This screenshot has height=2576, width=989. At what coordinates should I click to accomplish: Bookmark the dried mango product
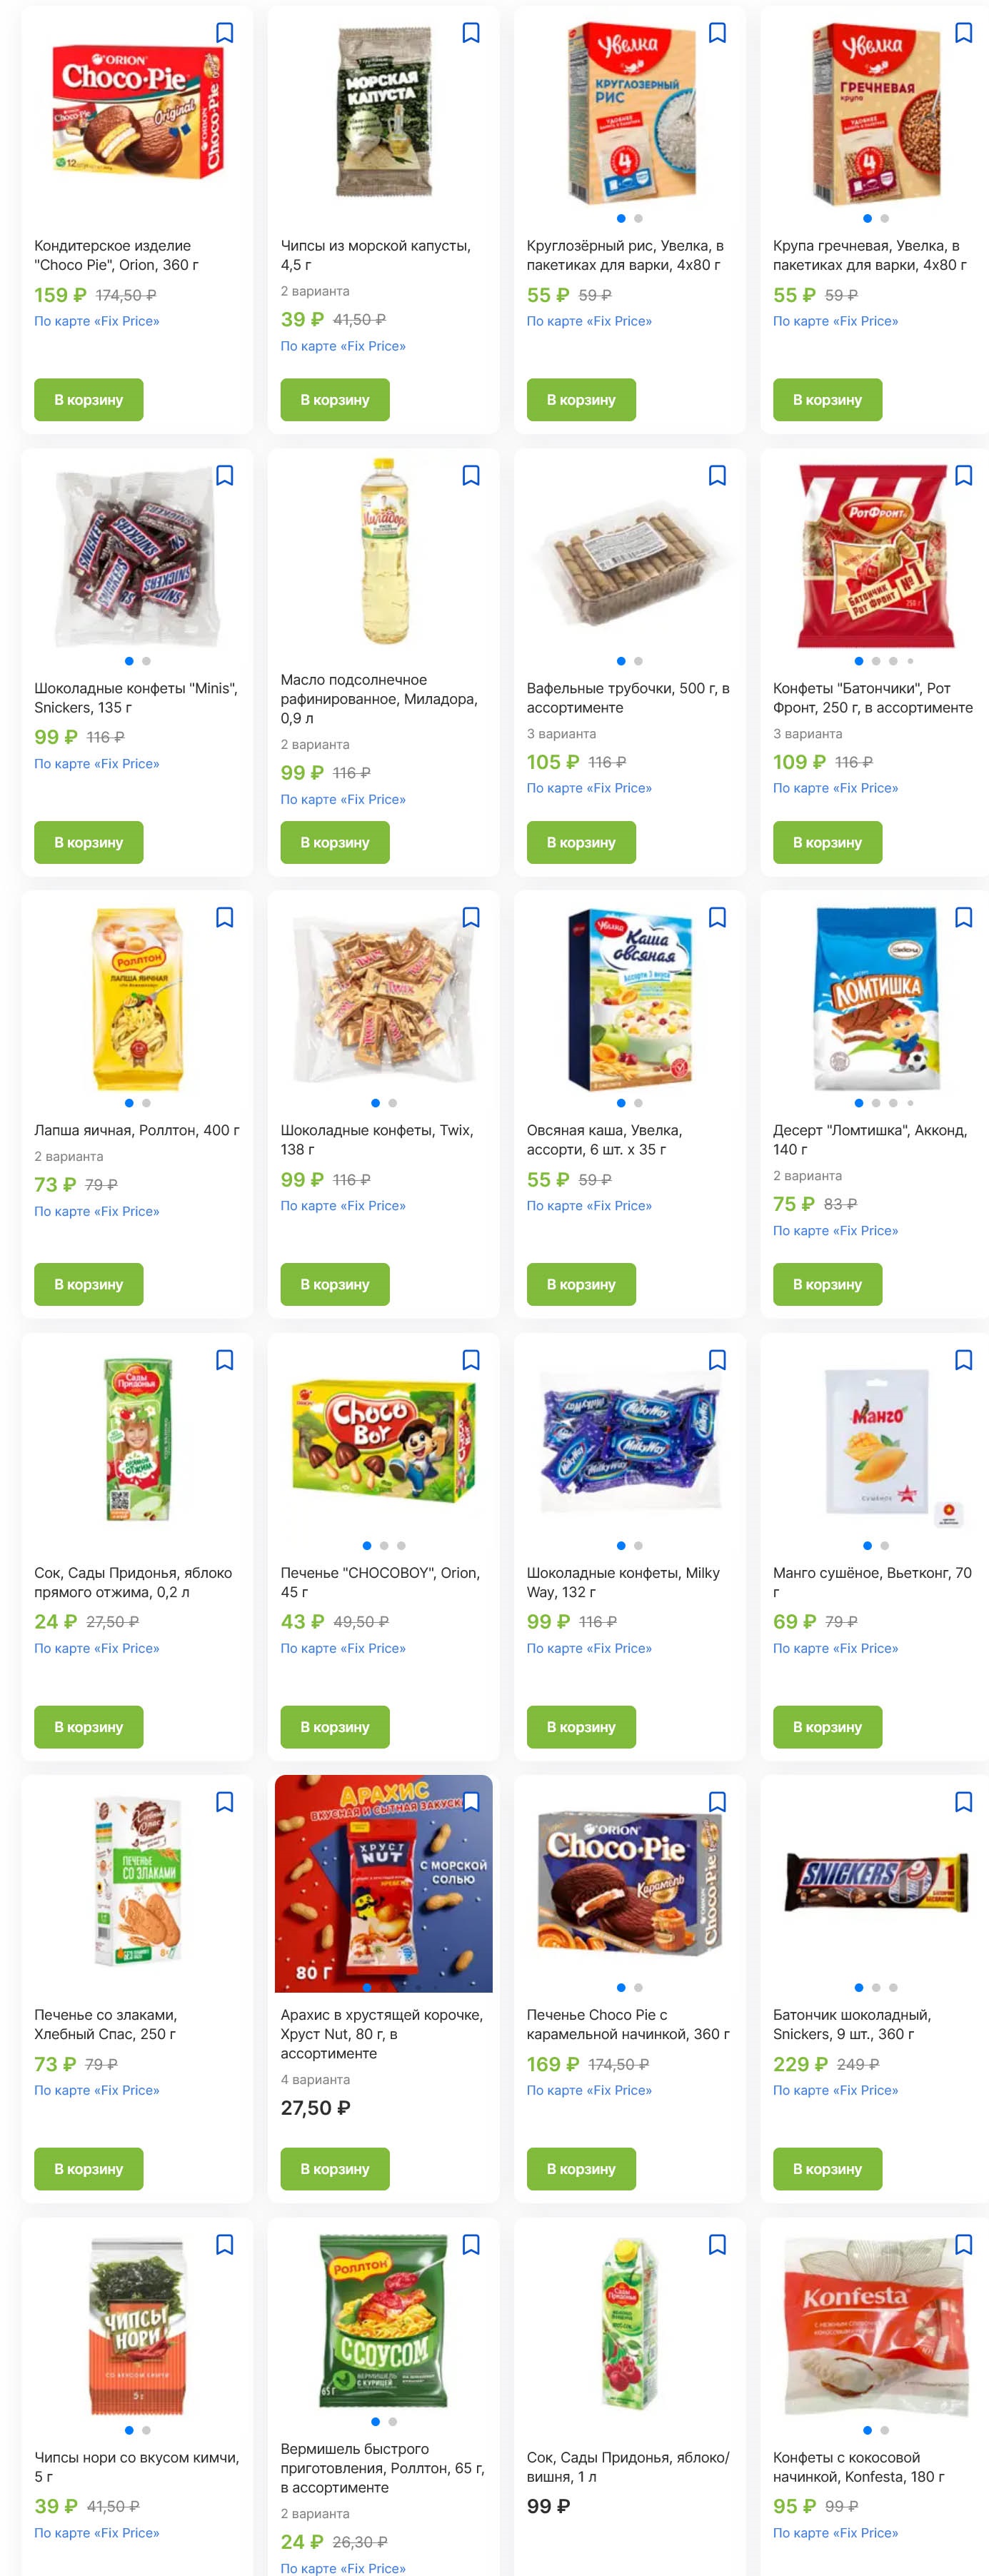pyautogui.click(x=962, y=1359)
